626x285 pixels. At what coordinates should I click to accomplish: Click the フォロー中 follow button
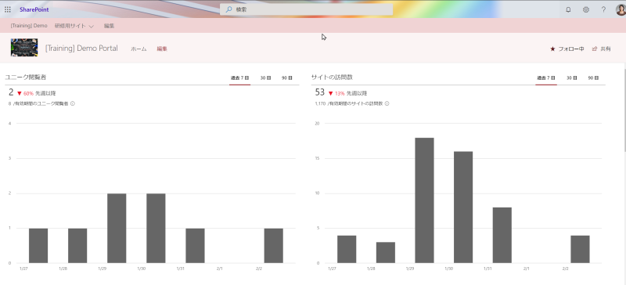pyautogui.click(x=567, y=49)
